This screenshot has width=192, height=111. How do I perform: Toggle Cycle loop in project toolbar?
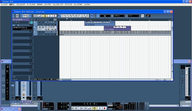pyautogui.click(x=41, y=16)
